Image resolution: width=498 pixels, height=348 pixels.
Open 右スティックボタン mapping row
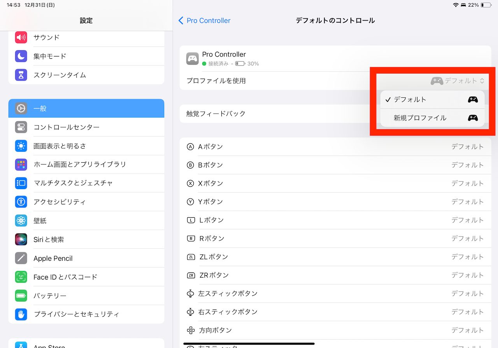click(335, 312)
